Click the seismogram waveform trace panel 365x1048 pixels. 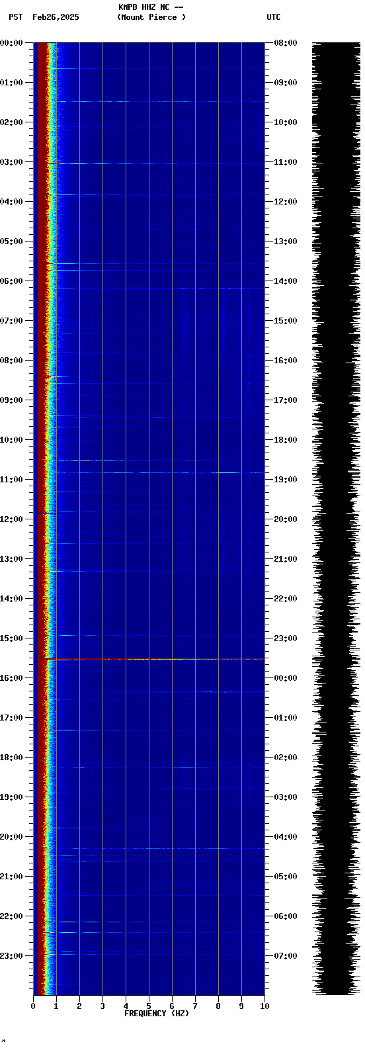(336, 519)
